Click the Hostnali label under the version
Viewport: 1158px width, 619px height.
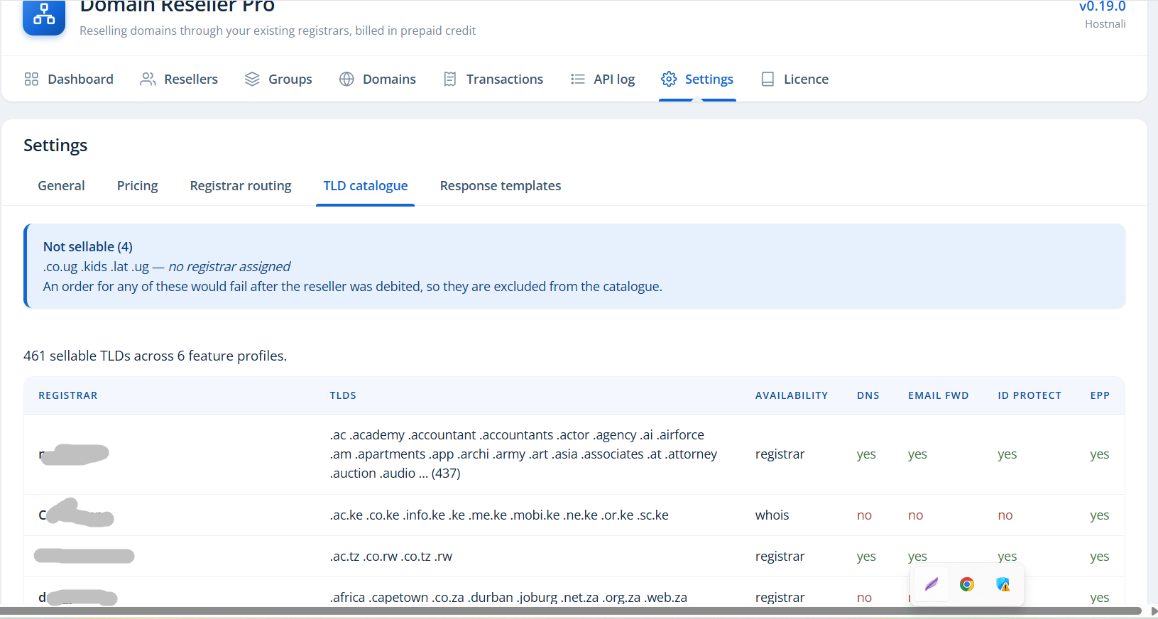tap(1105, 24)
